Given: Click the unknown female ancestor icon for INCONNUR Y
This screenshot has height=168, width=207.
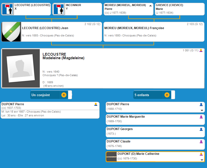Looking at the screenshot, I should (x=59, y=9).
